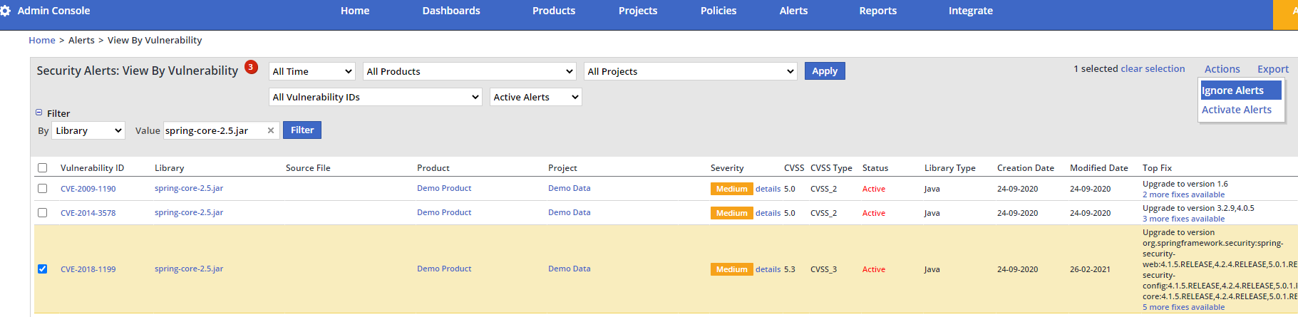The image size is (1298, 317).
Task: Click the Export link
Action: pyautogui.click(x=1272, y=69)
